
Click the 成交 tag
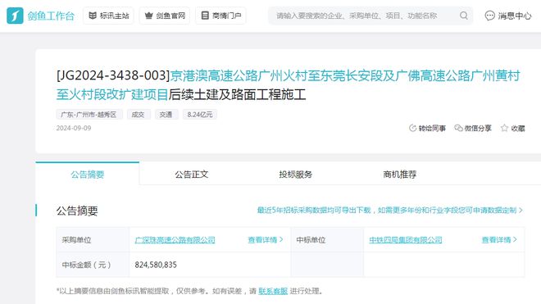(139, 115)
